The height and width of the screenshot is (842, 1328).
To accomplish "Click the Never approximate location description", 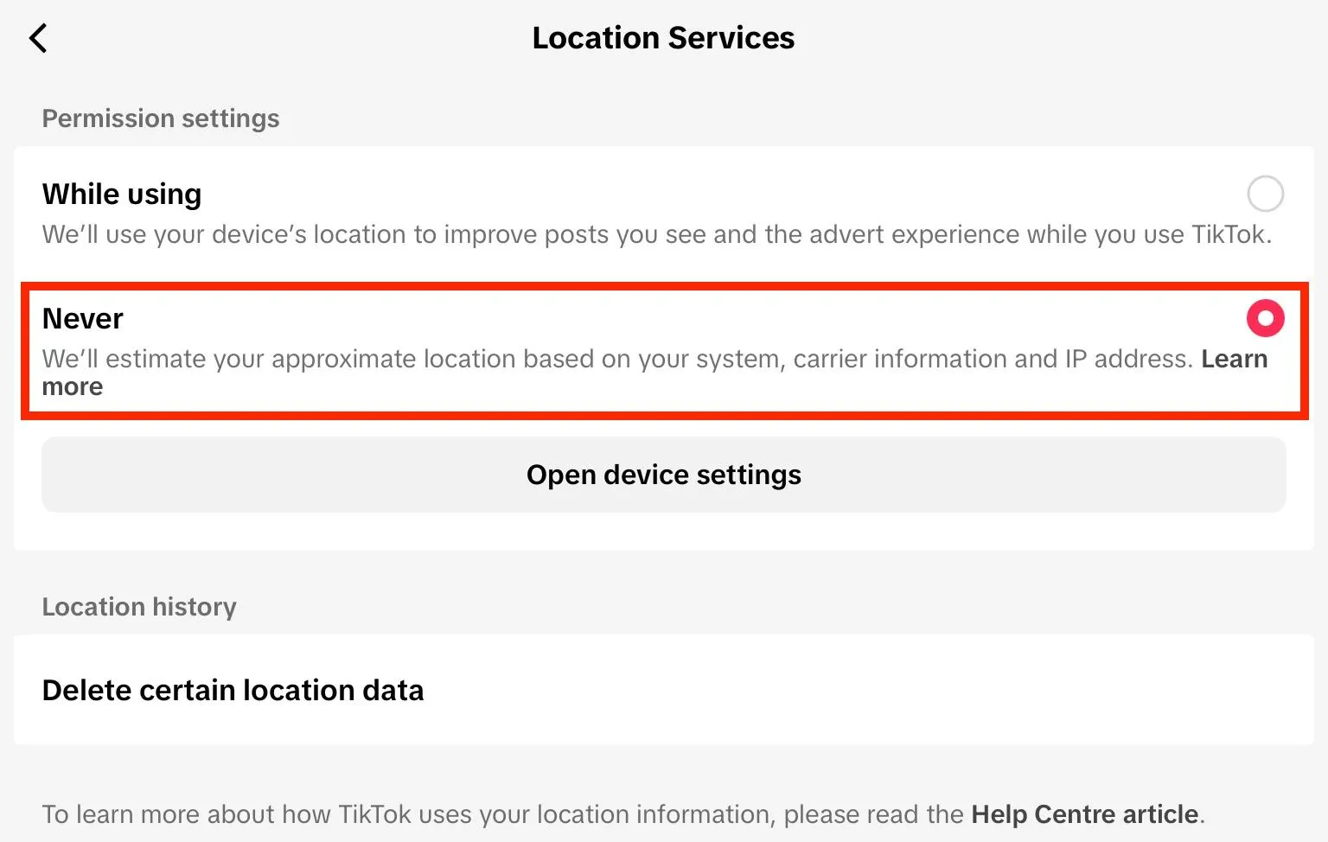I will pos(519,359).
